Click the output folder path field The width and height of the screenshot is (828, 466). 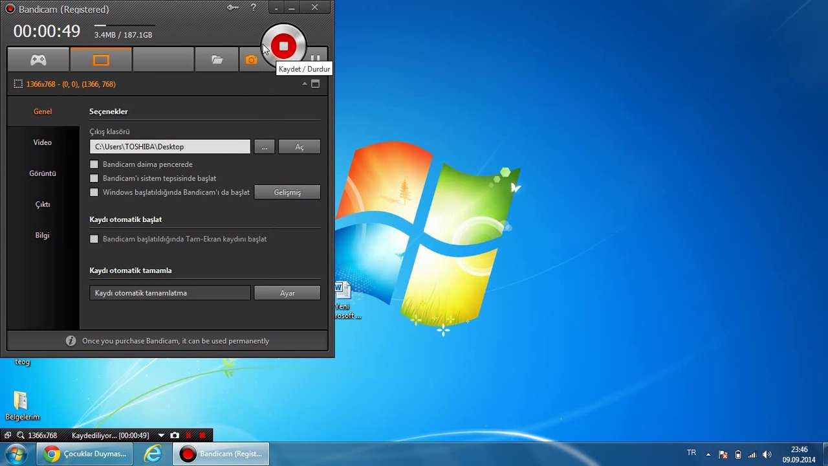(x=170, y=147)
